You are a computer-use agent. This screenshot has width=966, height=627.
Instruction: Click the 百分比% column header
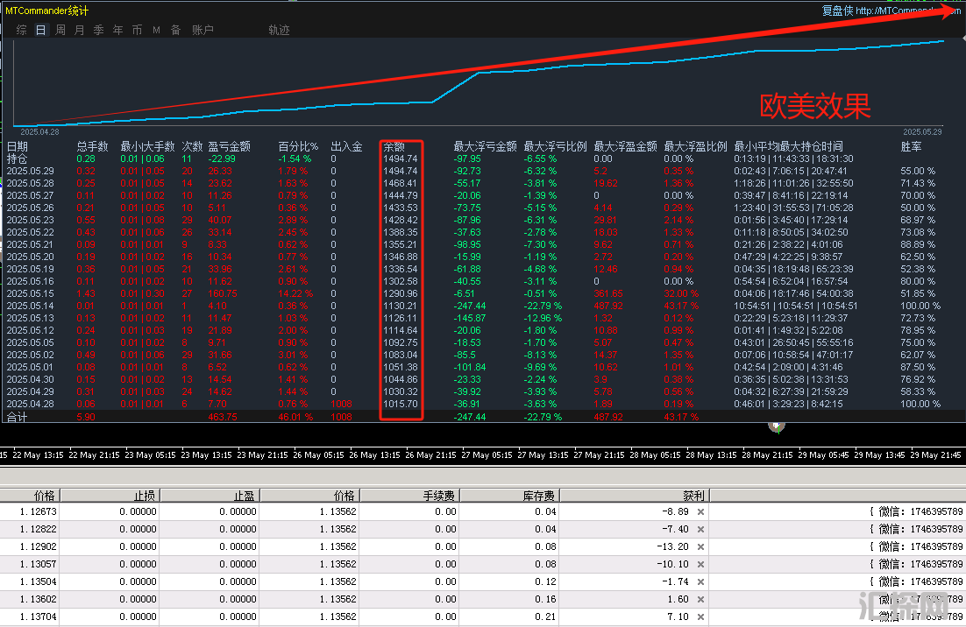(298, 146)
